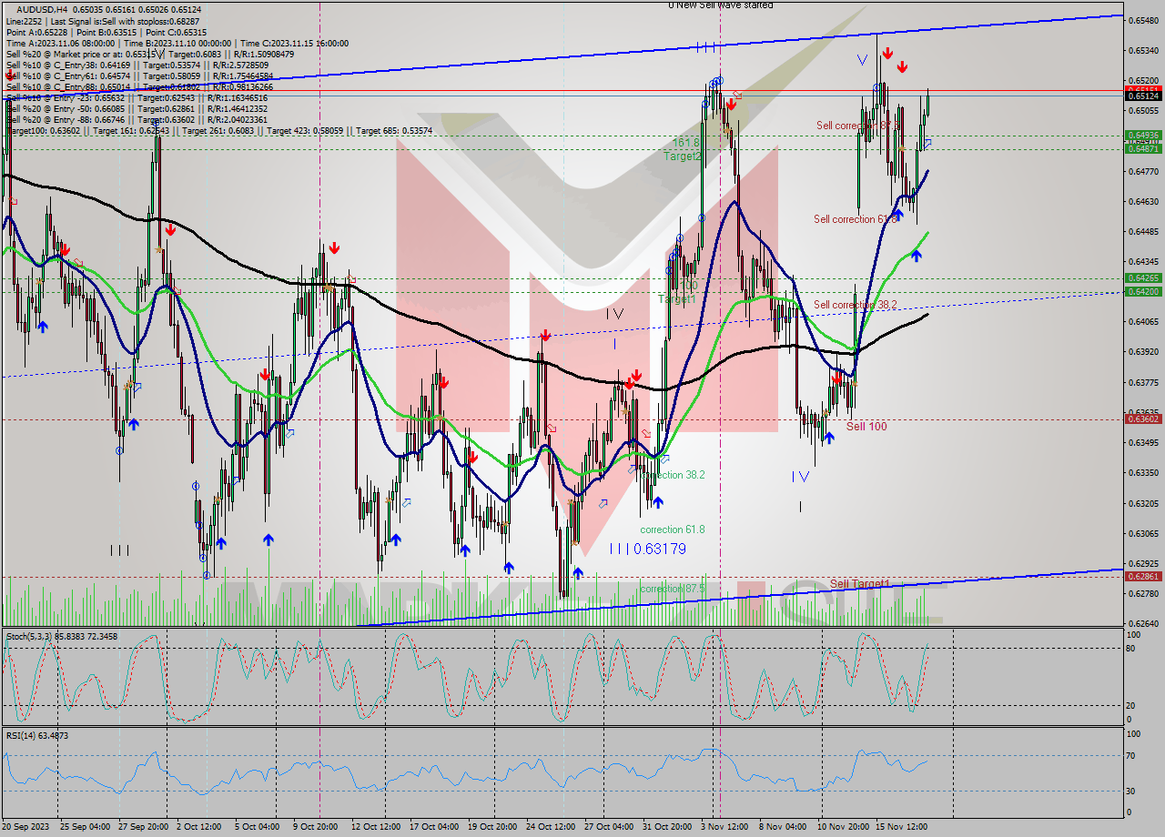Viewport: 1165px width, 837px height.
Task: Select the red down arrow at the 24 Oct spike
Action: (x=544, y=335)
